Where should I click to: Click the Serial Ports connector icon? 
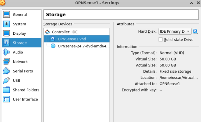6,71
